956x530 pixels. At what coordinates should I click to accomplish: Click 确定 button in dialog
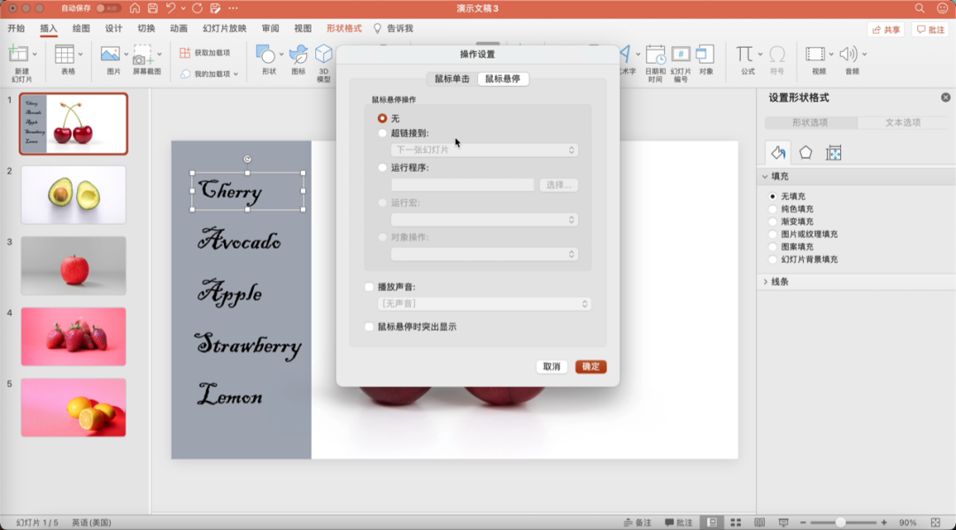(590, 366)
